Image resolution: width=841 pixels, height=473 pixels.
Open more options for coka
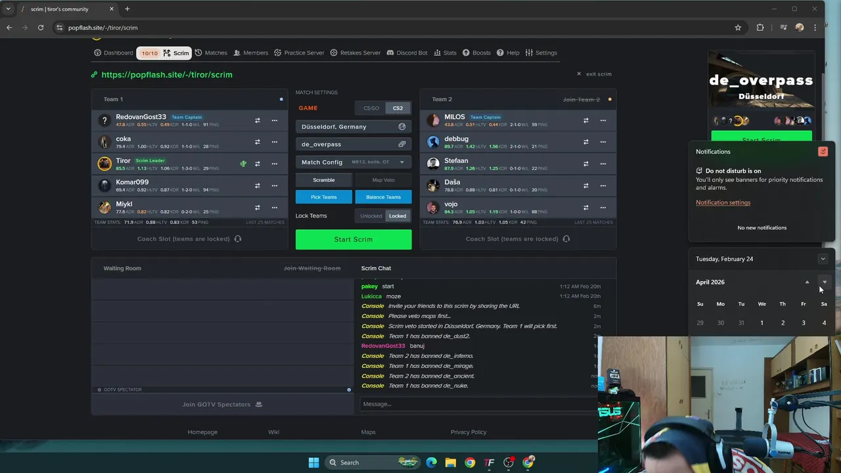(x=275, y=142)
